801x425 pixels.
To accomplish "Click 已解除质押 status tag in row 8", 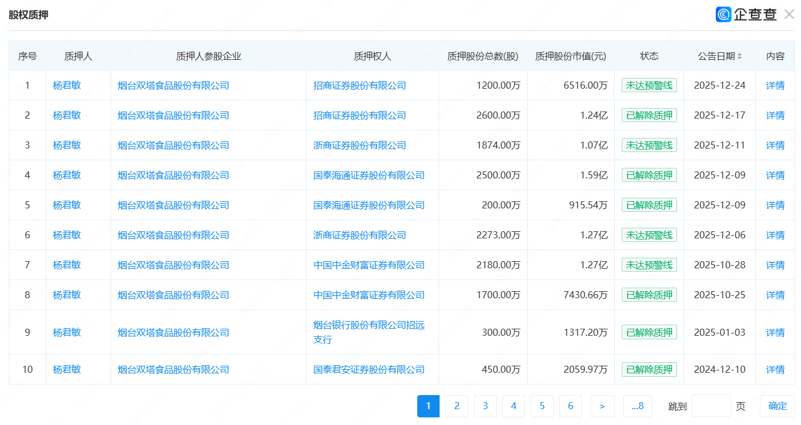I will 649,295.
